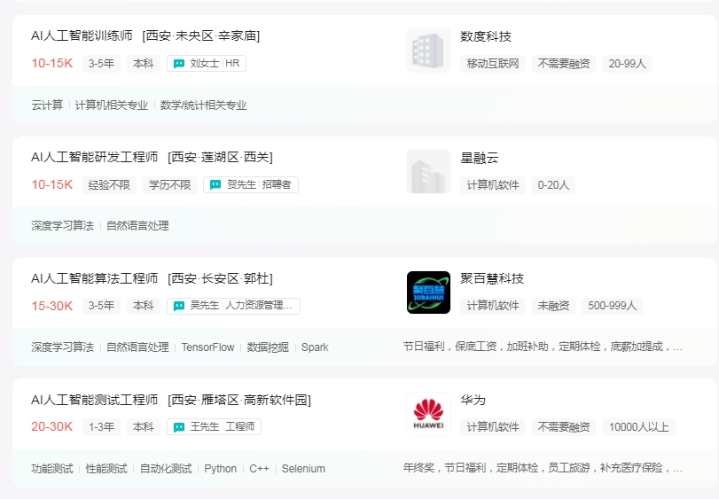Click the chat icon beside 贺先生 招聘者
This screenshot has width=719, height=499.
[x=215, y=184]
